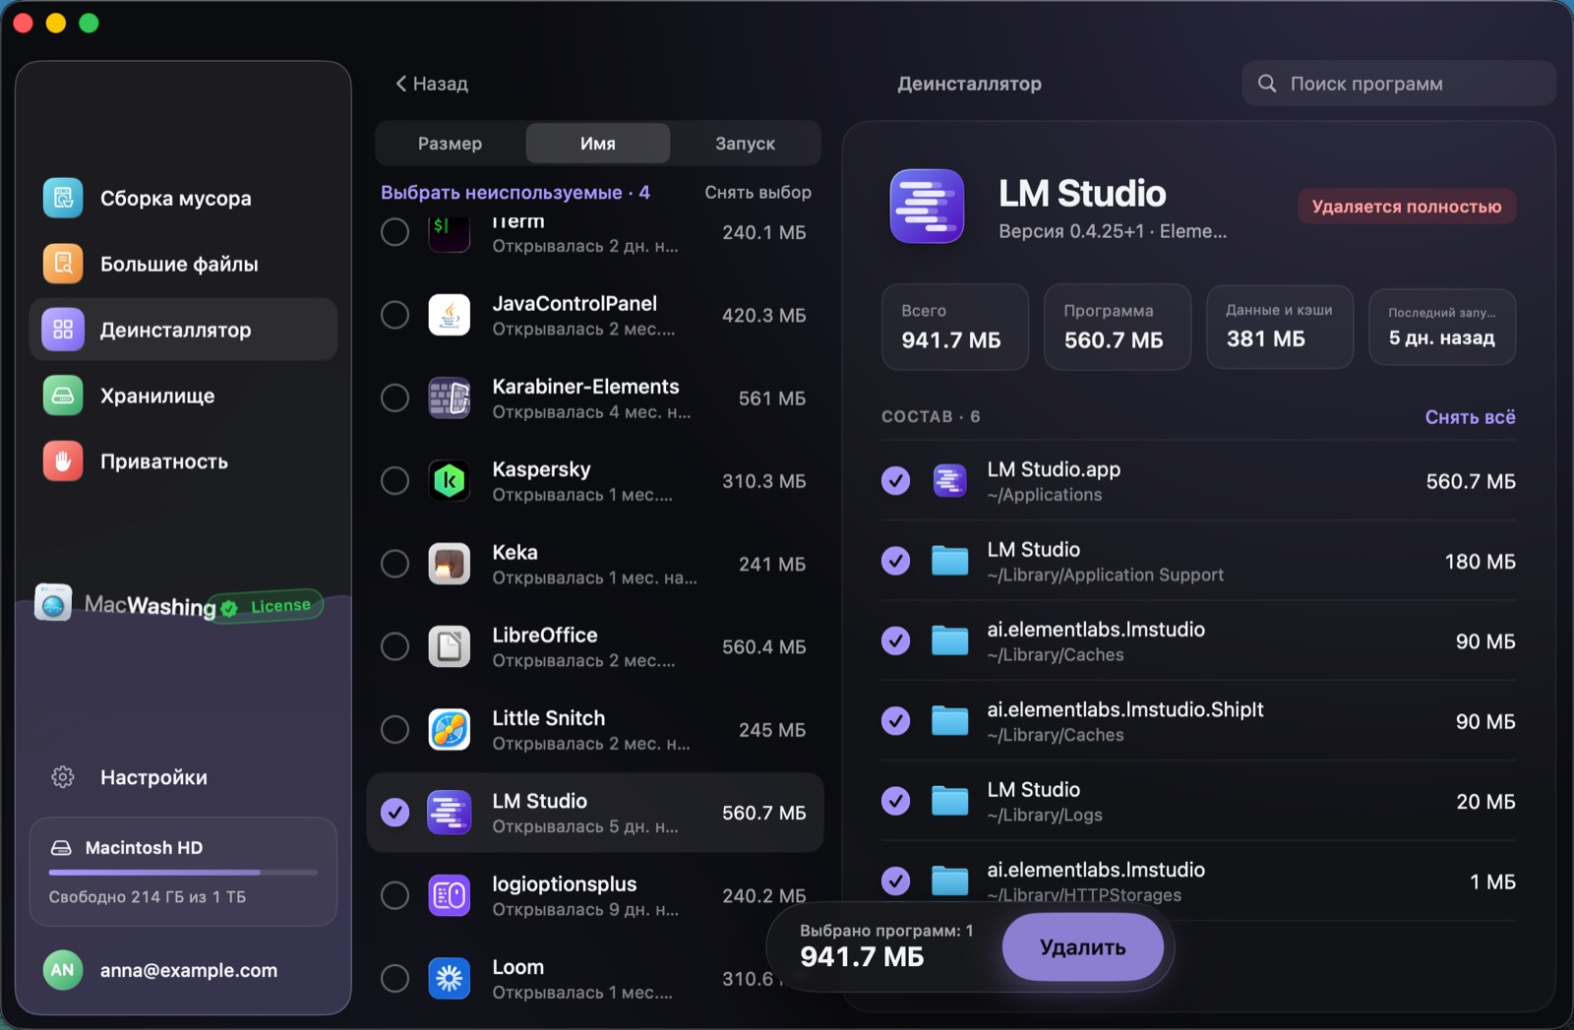Select the Keka row checkbox
The width and height of the screenshot is (1574, 1030).
pyautogui.click(x=394, y=564)
